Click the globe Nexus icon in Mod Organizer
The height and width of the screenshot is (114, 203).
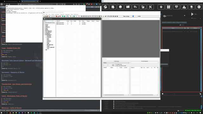(120, 7)
